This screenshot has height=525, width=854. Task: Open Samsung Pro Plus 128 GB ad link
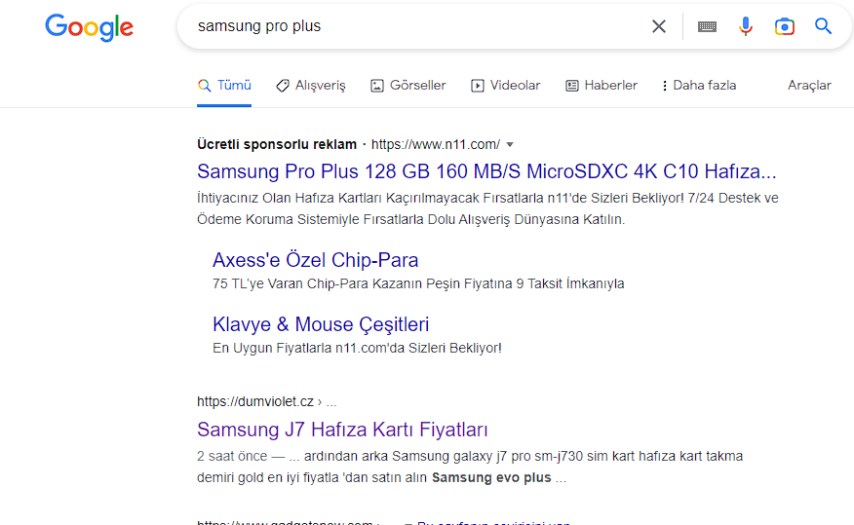tap(486, 171)
